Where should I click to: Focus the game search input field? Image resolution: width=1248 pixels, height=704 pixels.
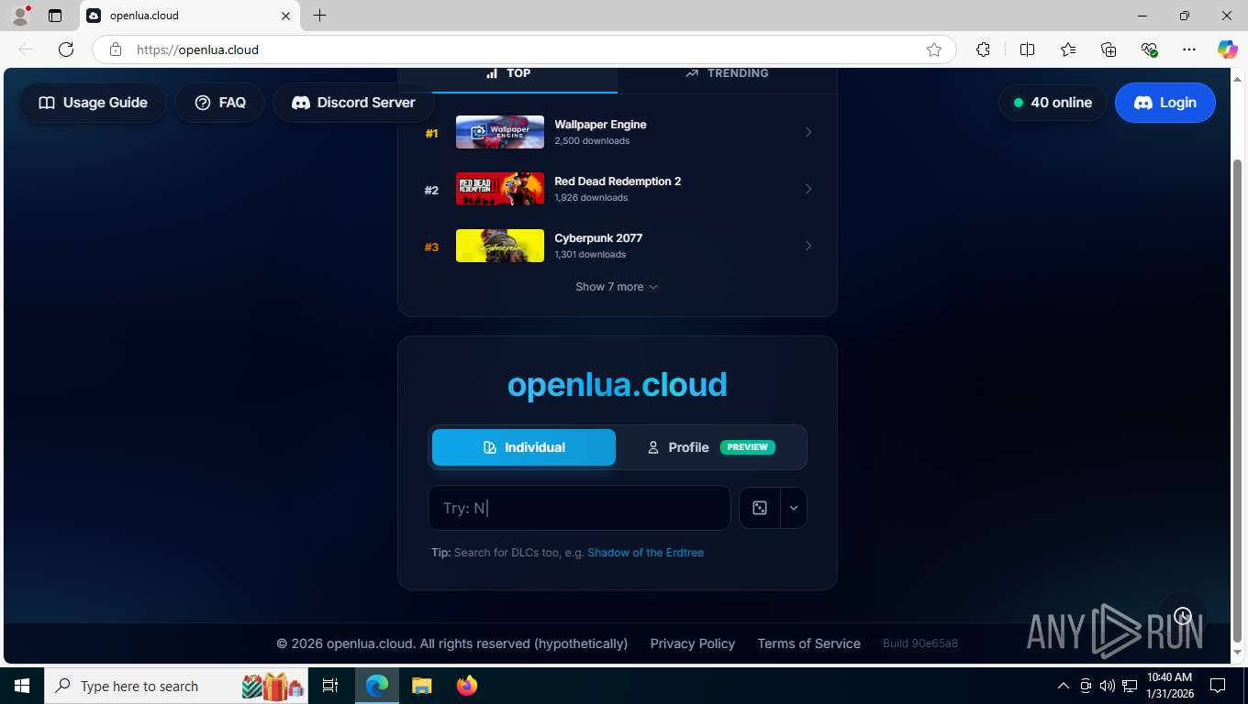tap(579, 508)
